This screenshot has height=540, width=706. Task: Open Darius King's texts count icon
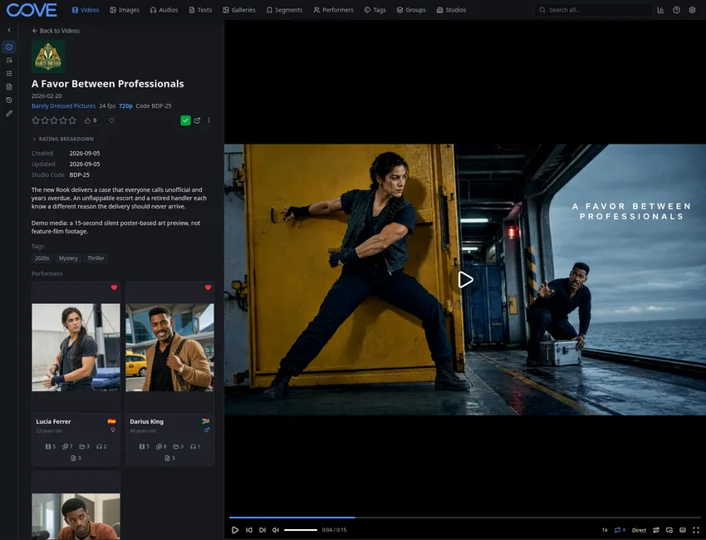169,458
